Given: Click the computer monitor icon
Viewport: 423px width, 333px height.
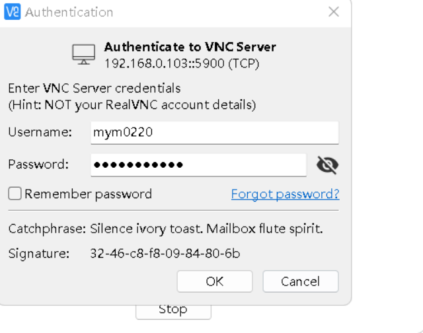Looking at the screenshot, I should point(84,54).
